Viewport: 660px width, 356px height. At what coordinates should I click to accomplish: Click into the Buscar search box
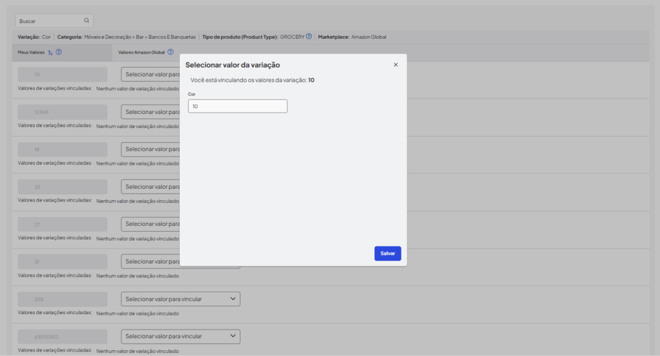(x=49, y=21)
